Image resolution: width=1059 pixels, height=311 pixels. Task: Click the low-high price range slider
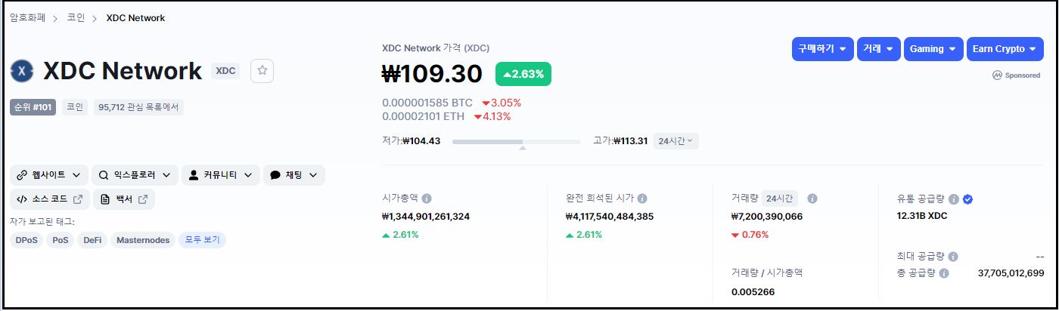[516, 142]
